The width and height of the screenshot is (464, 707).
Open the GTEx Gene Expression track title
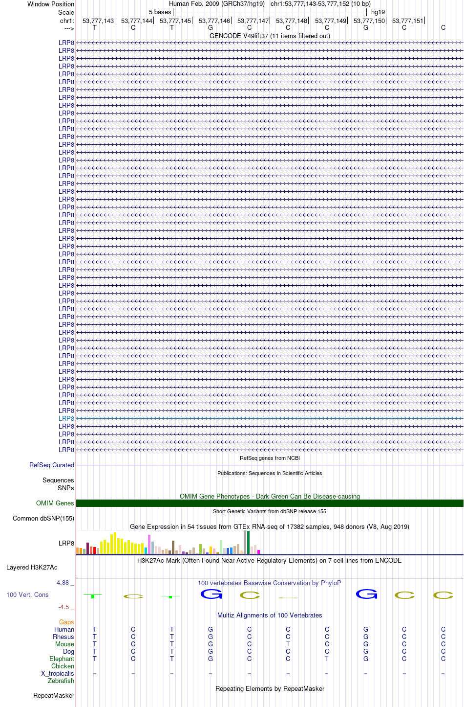(x=270, y=526)
